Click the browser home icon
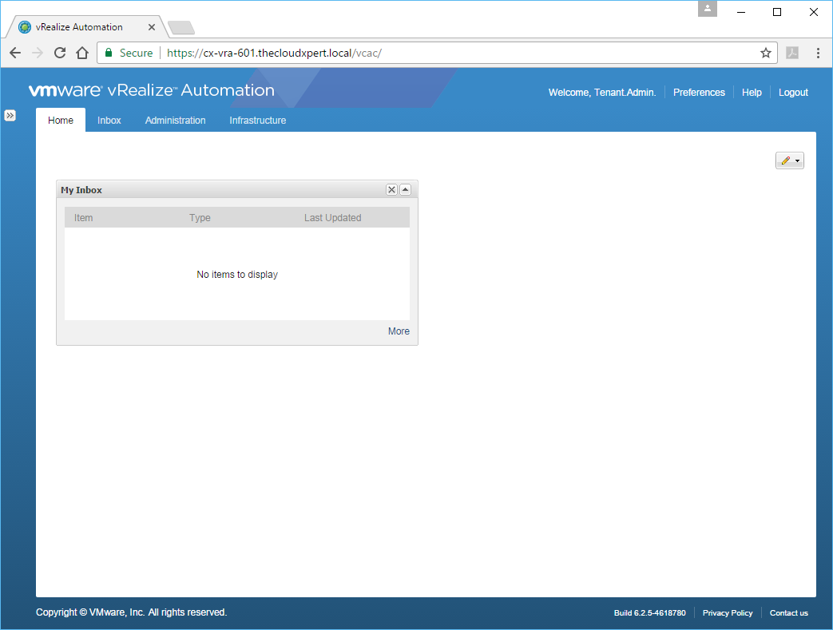 point(81,53)
